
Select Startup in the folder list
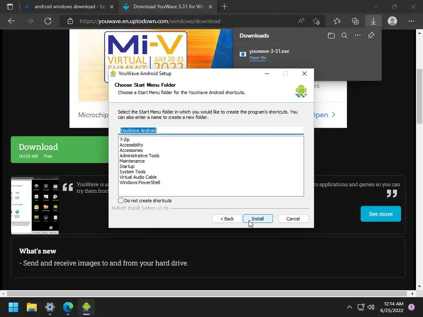pos(127,166)
